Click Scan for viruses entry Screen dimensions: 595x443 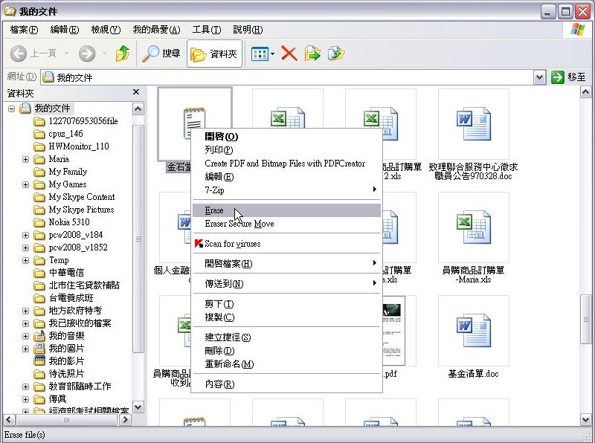pos(287,244)
